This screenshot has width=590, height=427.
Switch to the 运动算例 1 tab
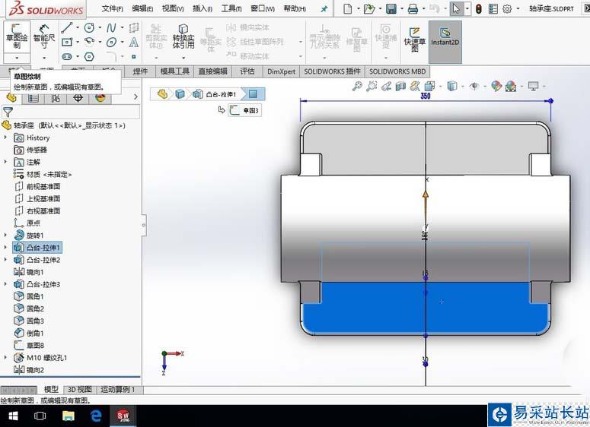tap(117, 390)
